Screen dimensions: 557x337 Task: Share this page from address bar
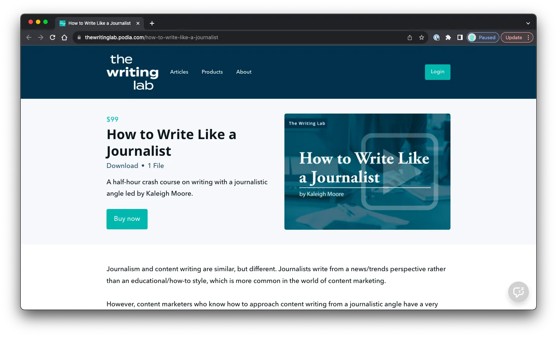tap(410, 37)
